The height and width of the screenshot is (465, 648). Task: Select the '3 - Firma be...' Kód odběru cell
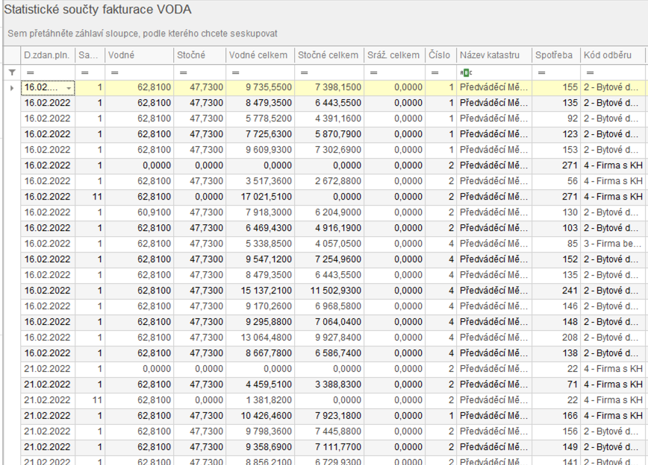point(613,244)
